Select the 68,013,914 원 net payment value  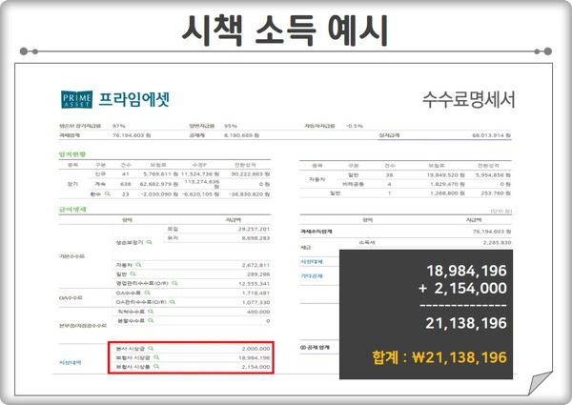tap(491, 135)
